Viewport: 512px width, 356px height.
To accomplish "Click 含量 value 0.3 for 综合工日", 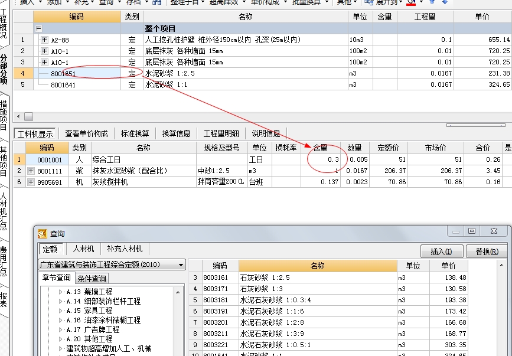I will pos(321,159).
